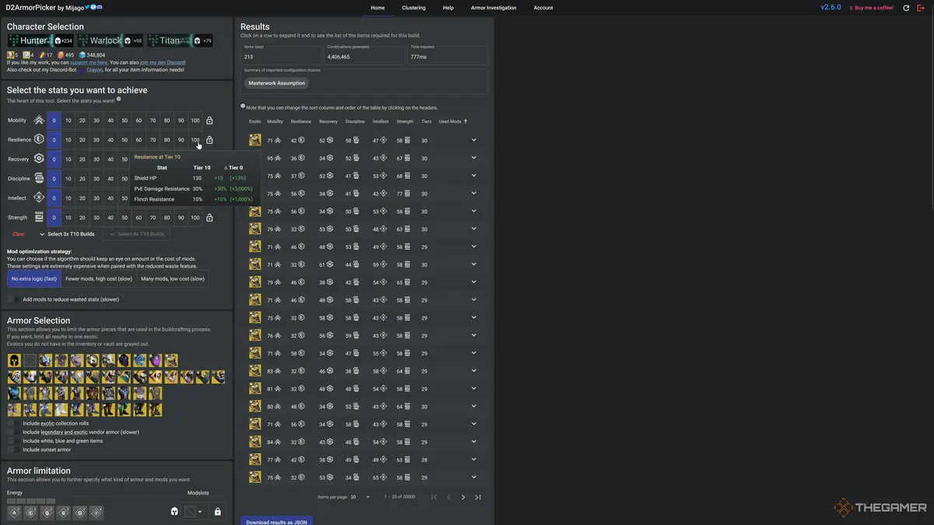The width and height of the screenshot is (934, 525).
Task: Select the any-exotic helmet icon
Action: click(x=14, y=360)
